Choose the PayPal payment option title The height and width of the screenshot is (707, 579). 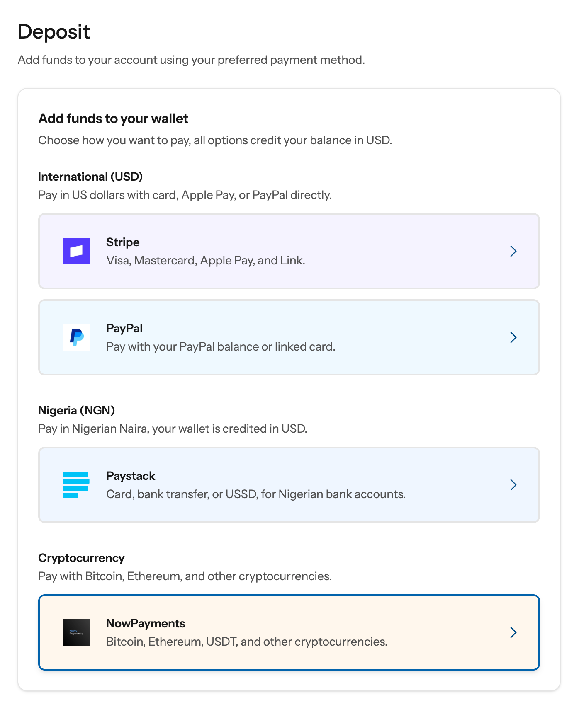124,328
